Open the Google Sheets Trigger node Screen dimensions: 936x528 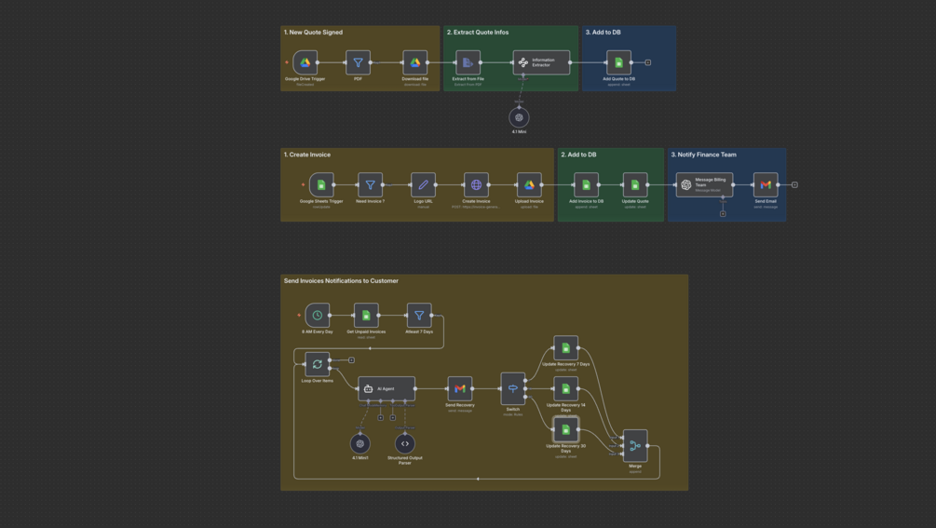click(x=321, y=185)
